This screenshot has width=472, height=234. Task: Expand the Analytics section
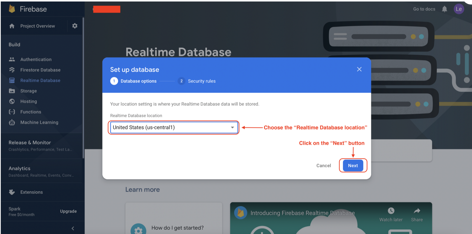[x=41, y=172]
